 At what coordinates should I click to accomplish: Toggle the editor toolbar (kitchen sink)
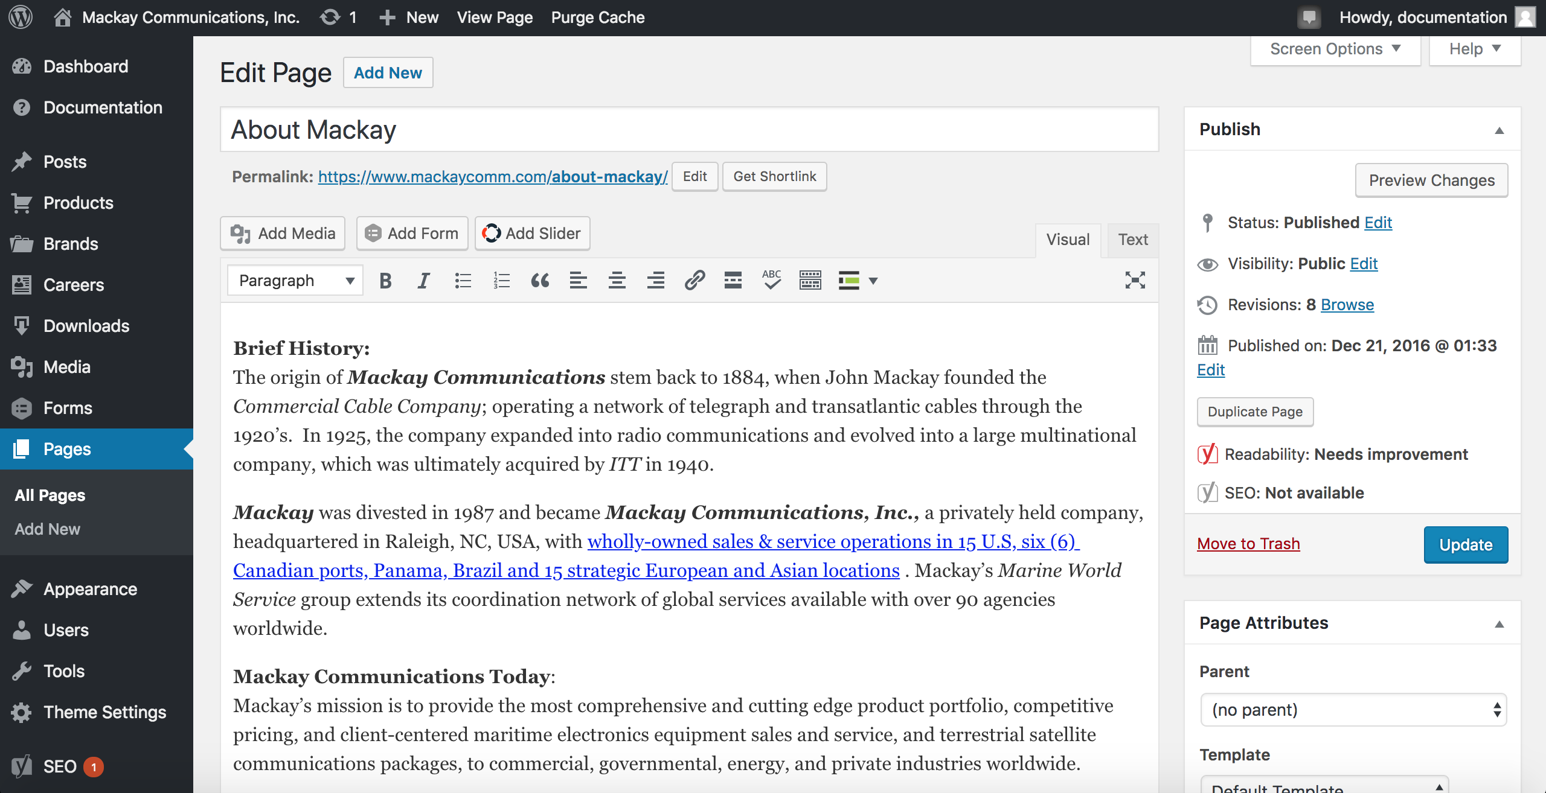810,281
